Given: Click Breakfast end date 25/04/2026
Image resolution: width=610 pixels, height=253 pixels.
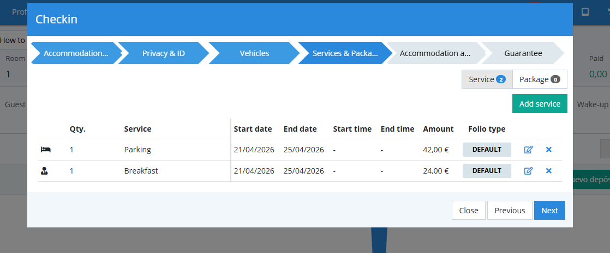Looking at the screenshot, I should 303,171.
